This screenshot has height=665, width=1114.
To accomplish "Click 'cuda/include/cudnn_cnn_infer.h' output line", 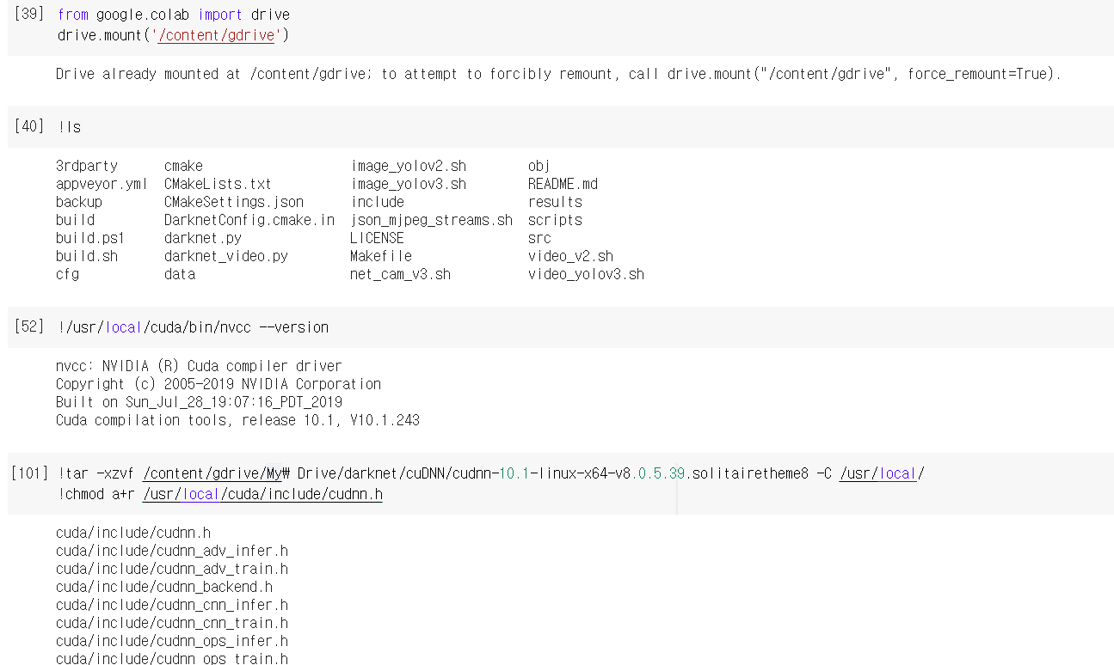I will tap(172, 605).
